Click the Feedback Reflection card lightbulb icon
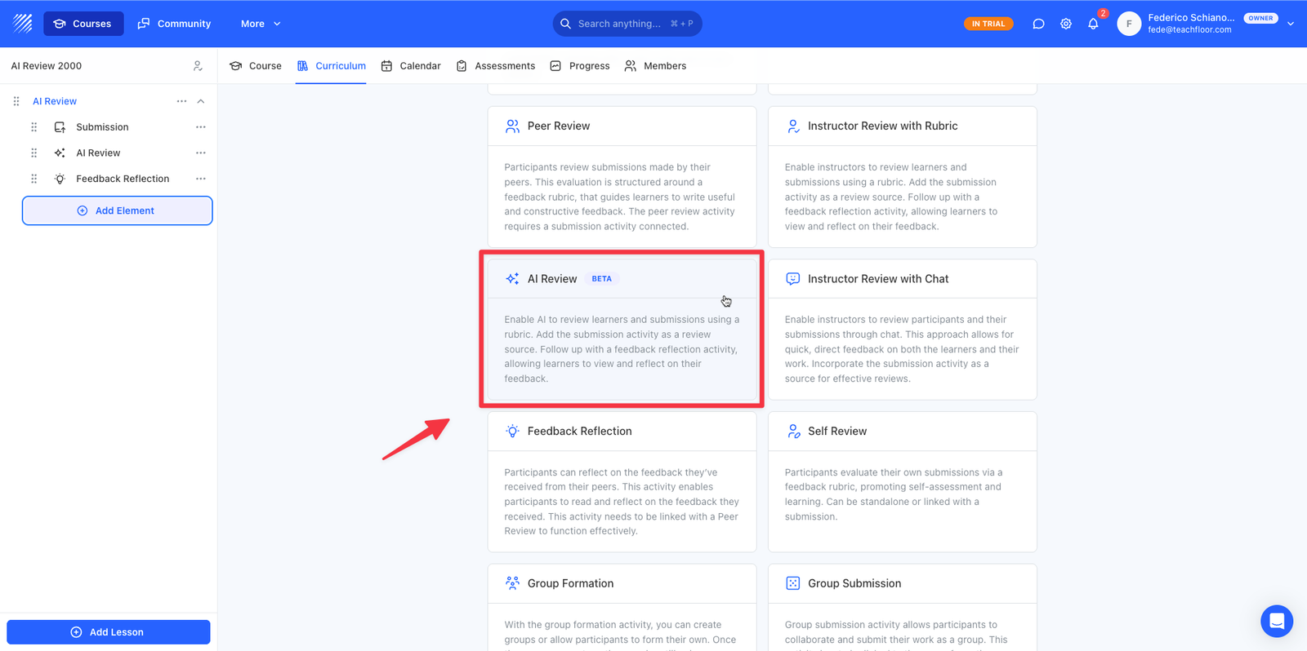Screen dimensions: 1307x651 (512, 432)
